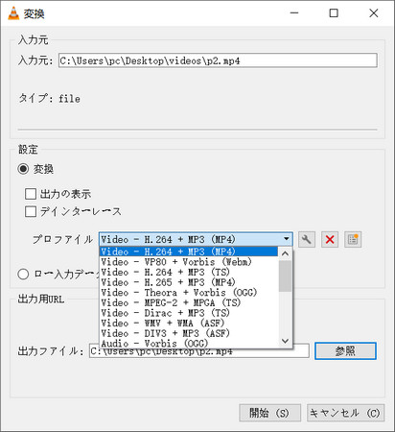395x432 pixels.
Task: Choose Video - H.264 + MP3 (MP4) in list
Action: 189,252
